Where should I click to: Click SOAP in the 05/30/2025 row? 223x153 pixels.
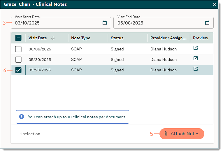[76, 59]
